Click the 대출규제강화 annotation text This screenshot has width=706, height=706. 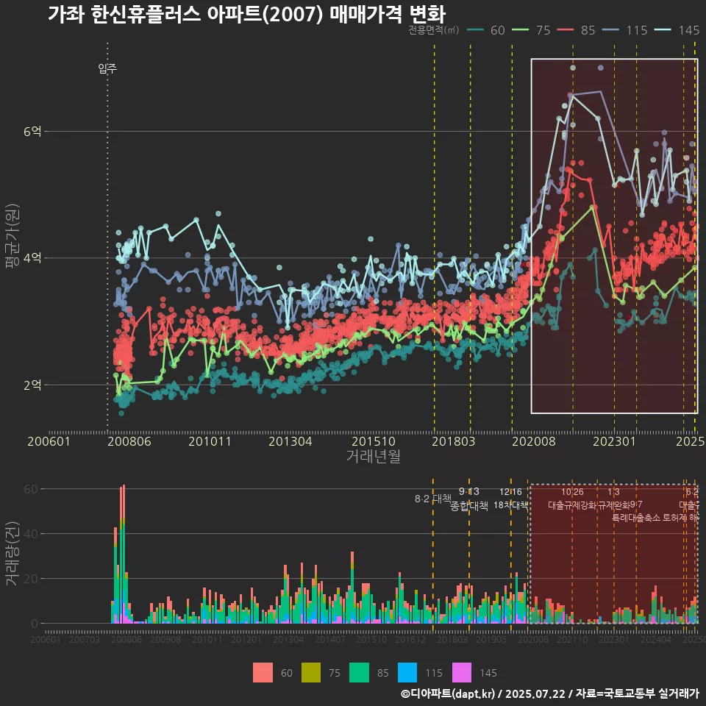[572, 505]
